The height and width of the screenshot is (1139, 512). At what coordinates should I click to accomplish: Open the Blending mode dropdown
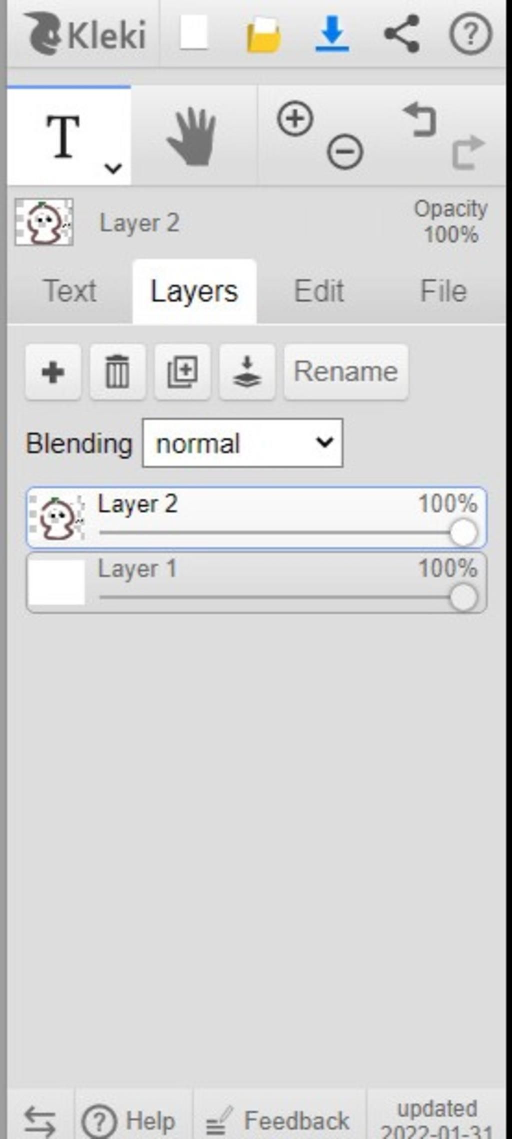pos(243,443)
